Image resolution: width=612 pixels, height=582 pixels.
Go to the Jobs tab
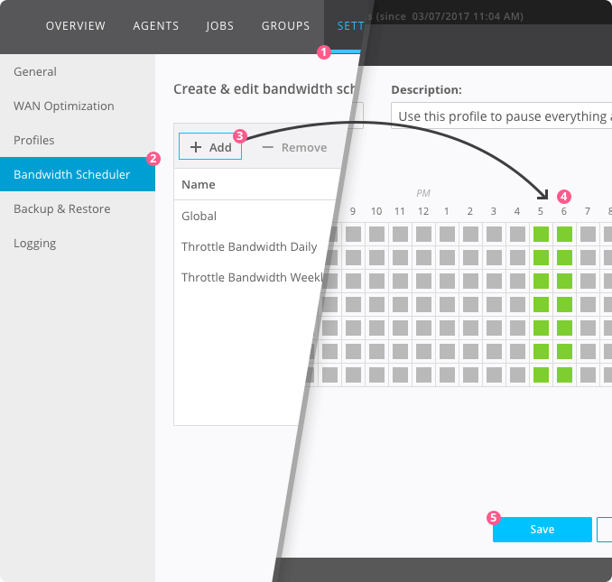219,26
